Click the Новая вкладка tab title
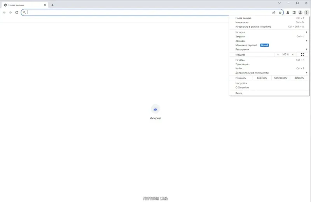Screen dimensions: 311x202 tap(16, 5)
